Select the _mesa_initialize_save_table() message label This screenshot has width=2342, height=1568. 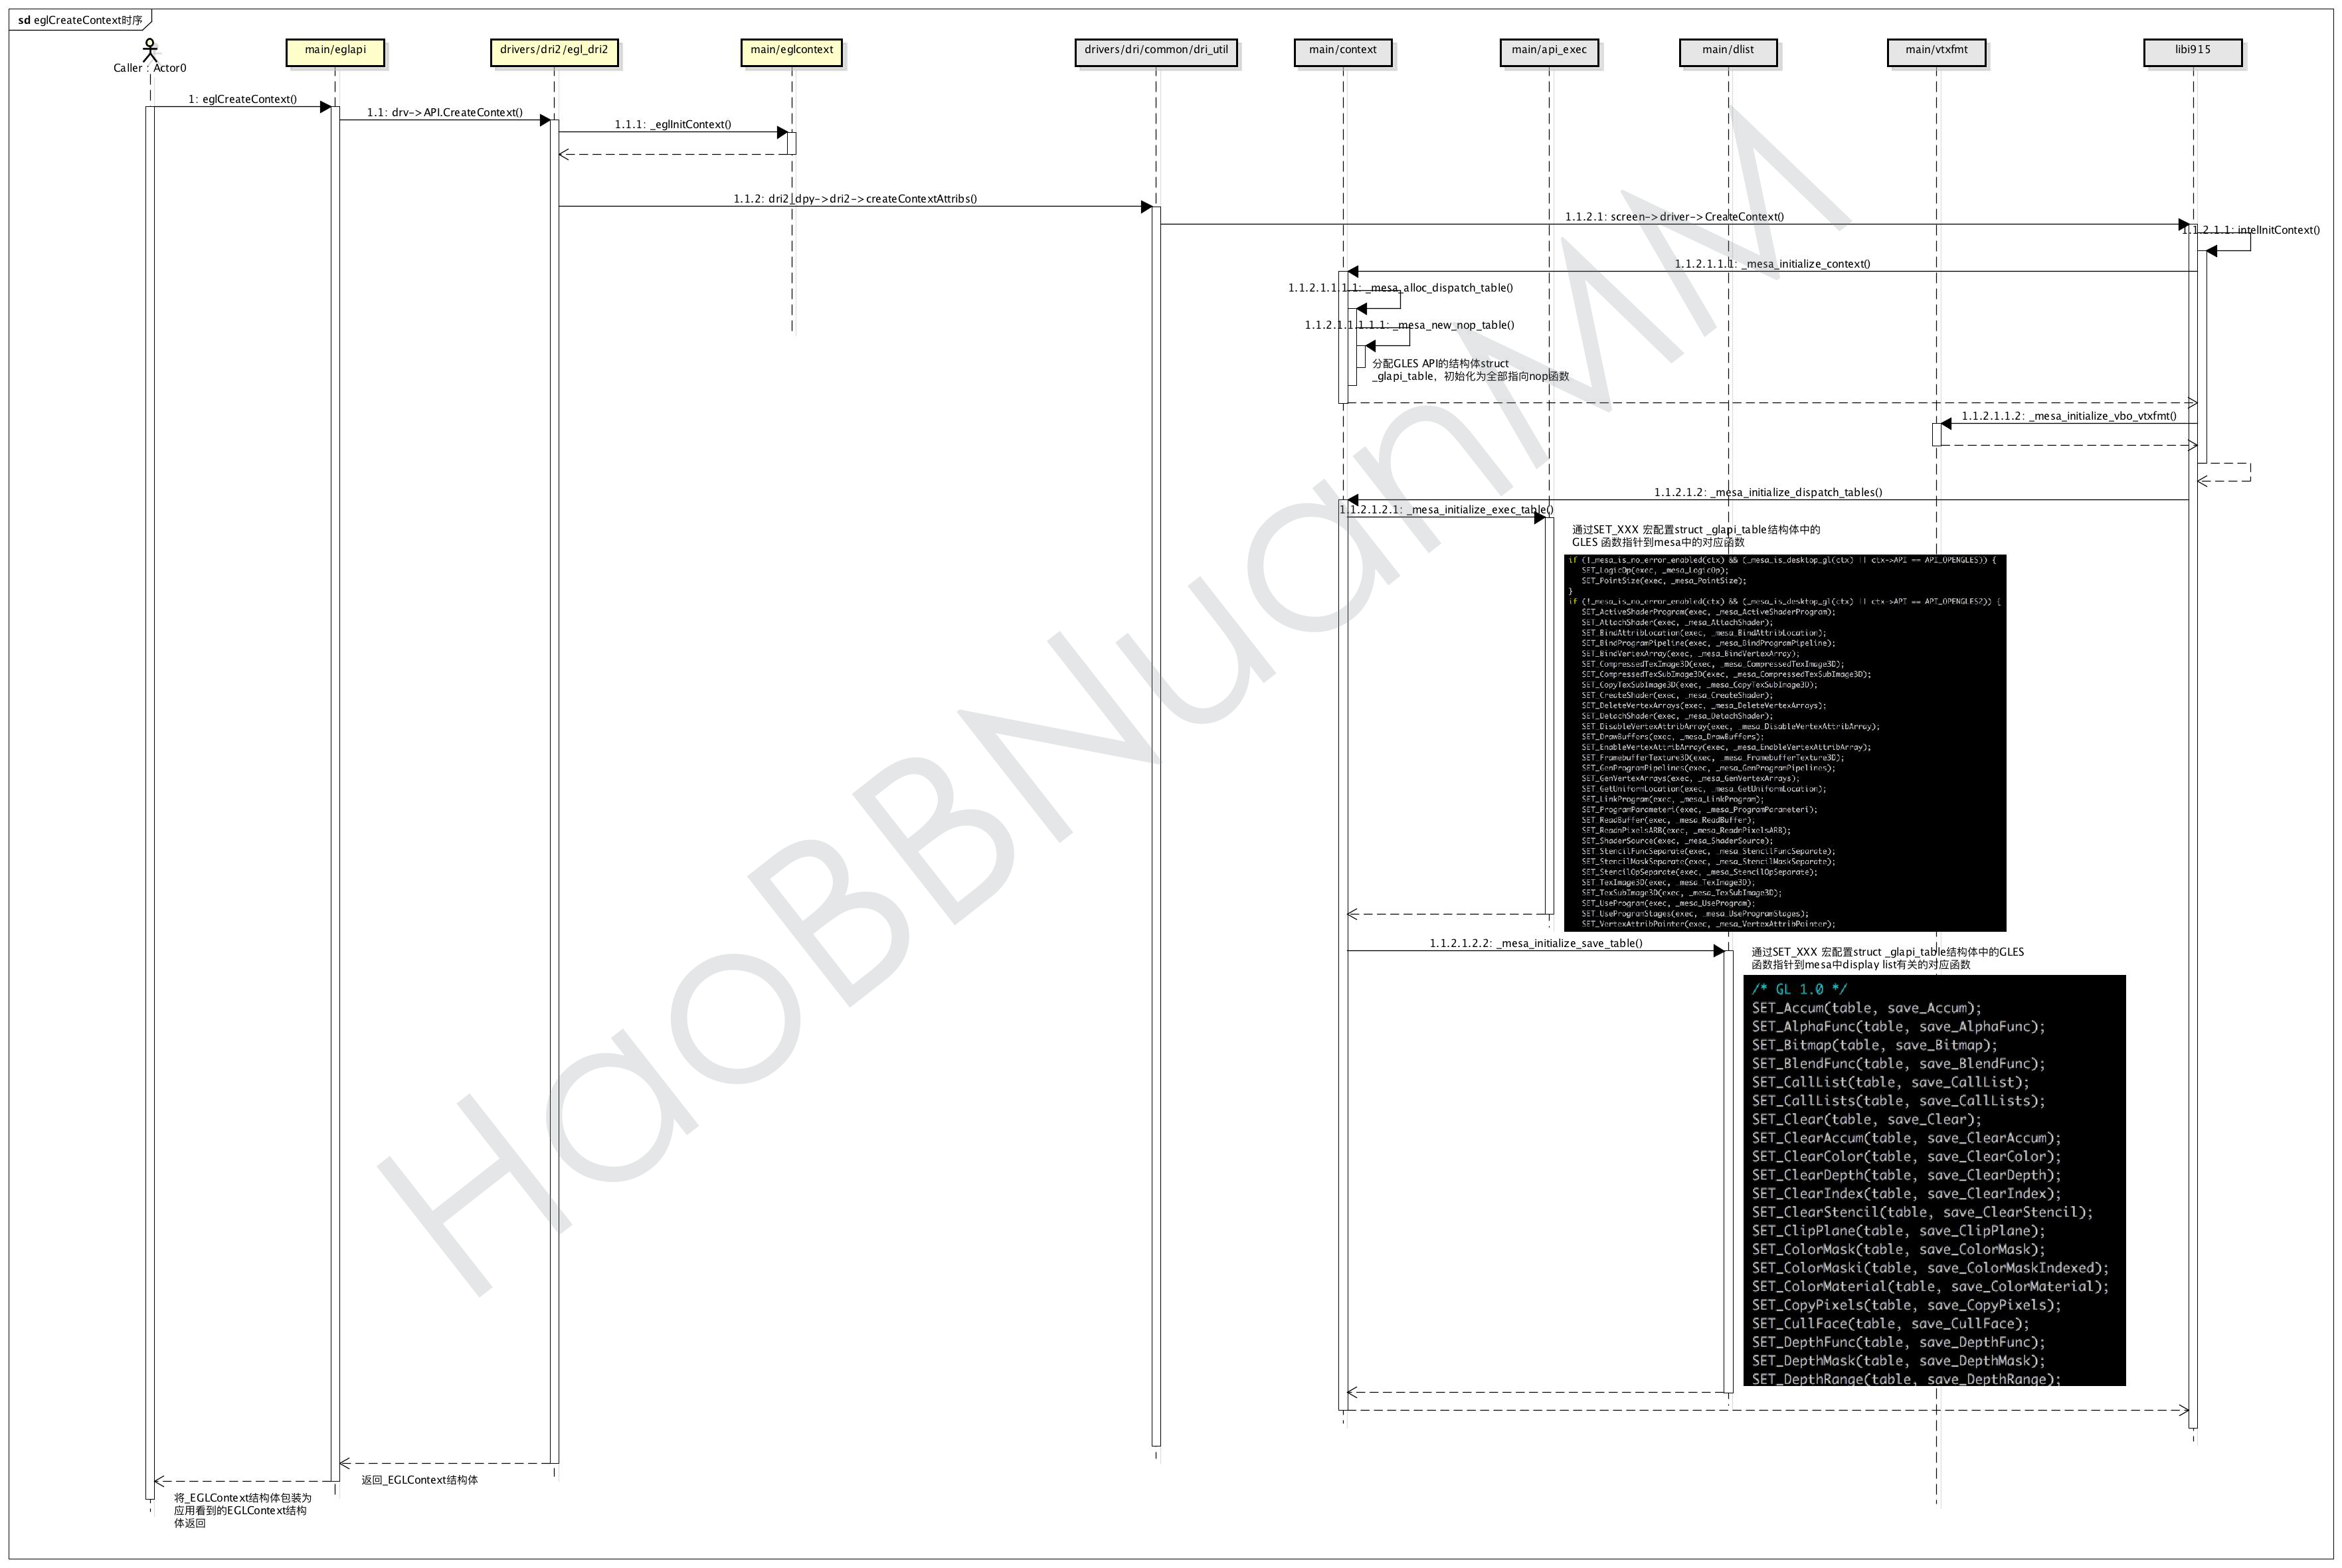(1535, 943)
